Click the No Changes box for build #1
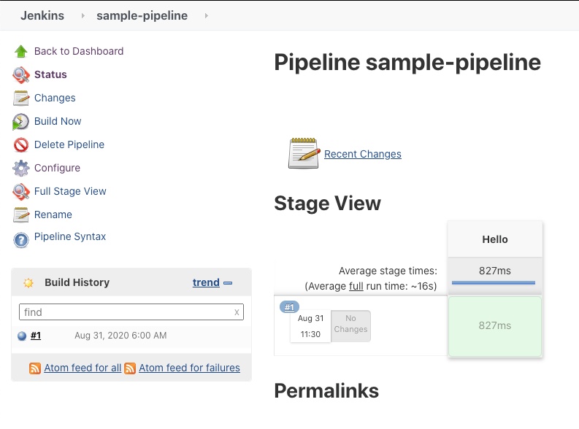This screenshot has width=579, height=429. coord(350,326)
